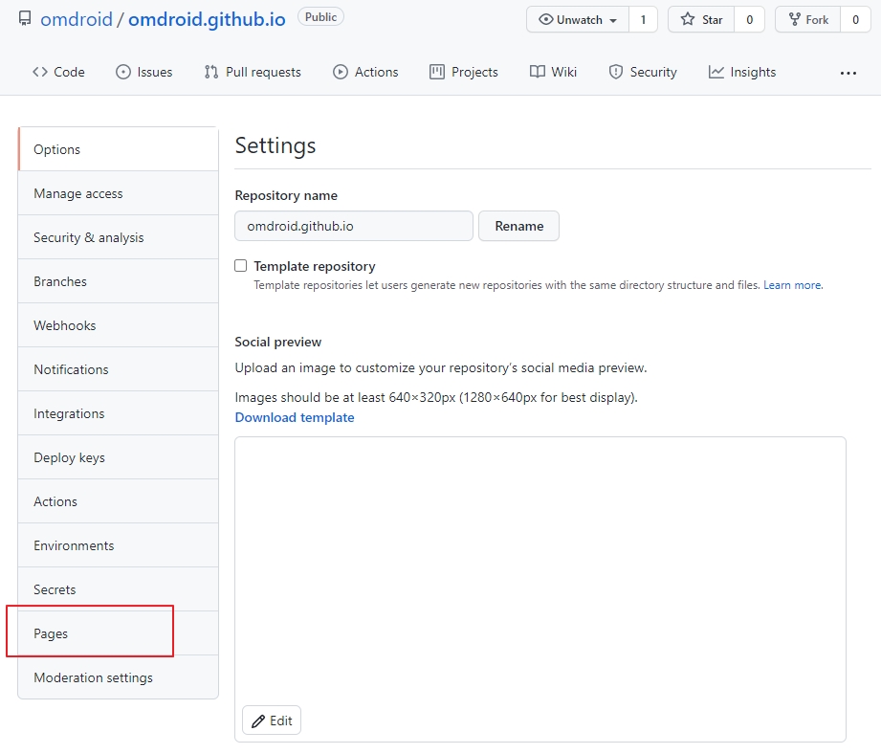Click the stars count next to Star

point(750,20)
